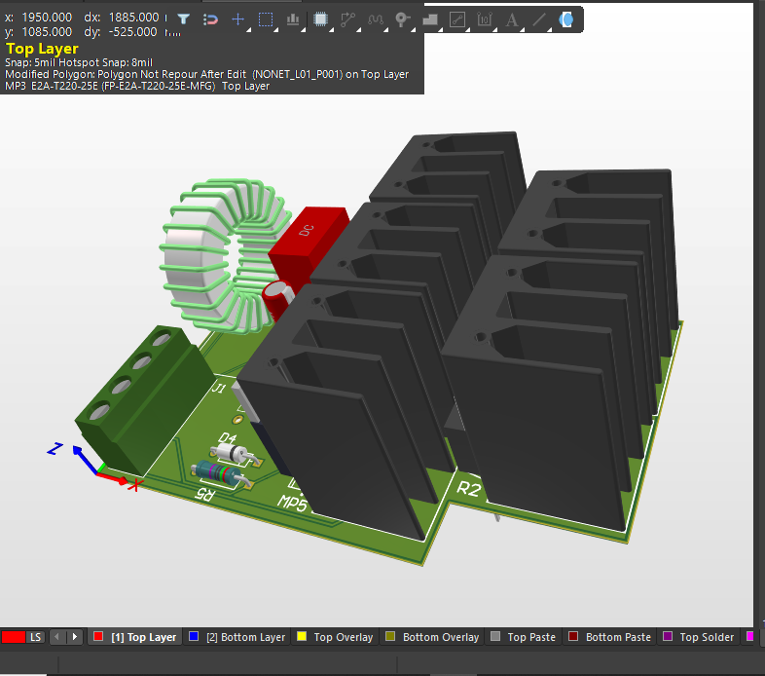Viewport: 765px width, 676px height.
Task: Open the align objects bar-chart tool
Action: (293, 19)
